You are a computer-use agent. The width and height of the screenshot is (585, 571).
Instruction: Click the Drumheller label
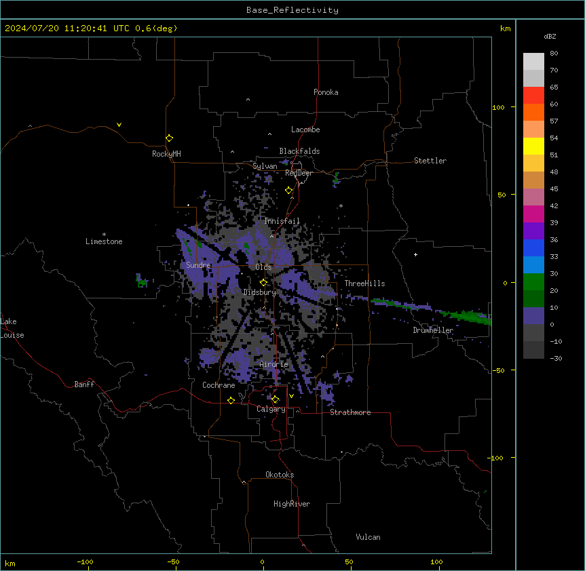433,330
